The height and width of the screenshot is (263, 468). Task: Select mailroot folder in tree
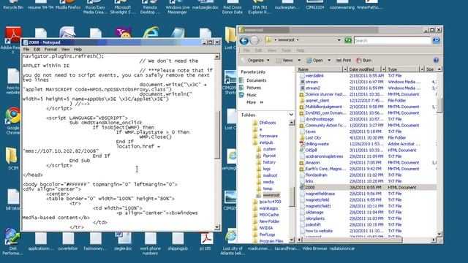pyautogui.click(x=267, y=175)
